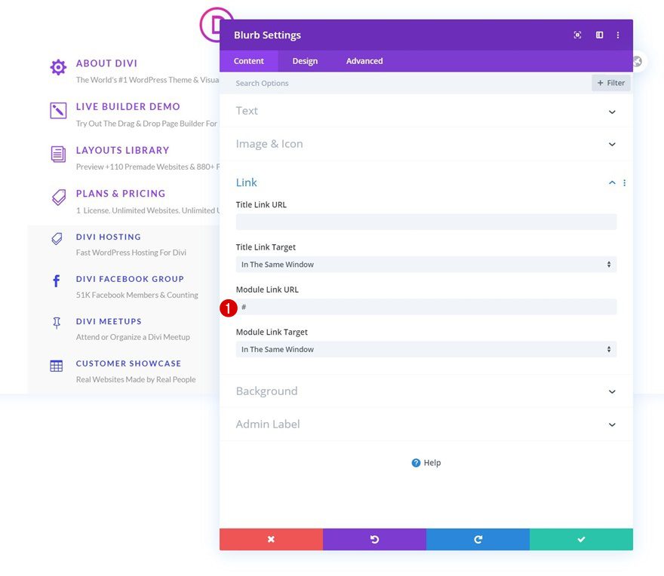Click the Plans & Pricing tag icon

[x=57, y=198]
